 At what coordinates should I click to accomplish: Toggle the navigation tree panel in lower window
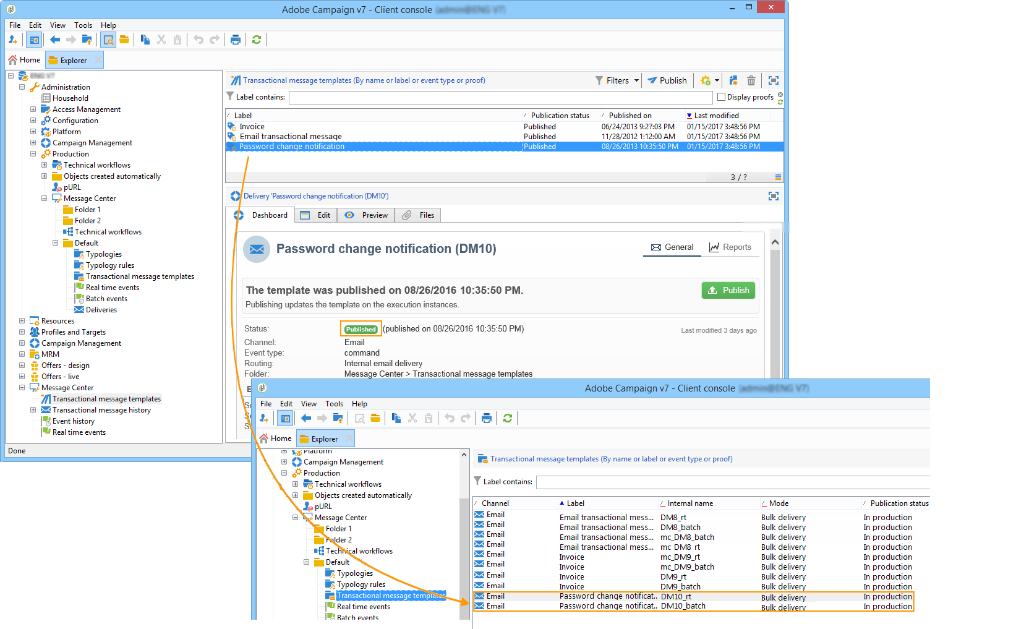285,418
